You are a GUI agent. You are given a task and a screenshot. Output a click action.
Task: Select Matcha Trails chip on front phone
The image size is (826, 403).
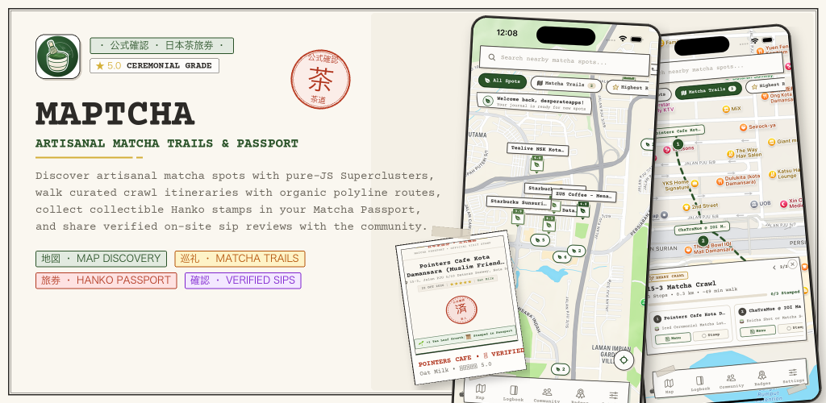pos(565,84)
